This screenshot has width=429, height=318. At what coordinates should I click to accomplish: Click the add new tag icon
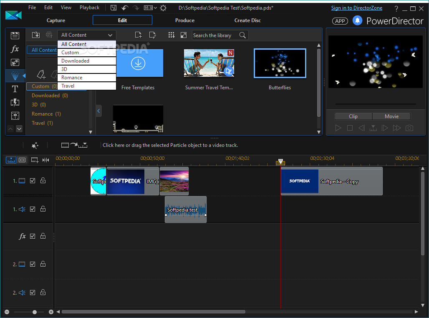(41, 74)
